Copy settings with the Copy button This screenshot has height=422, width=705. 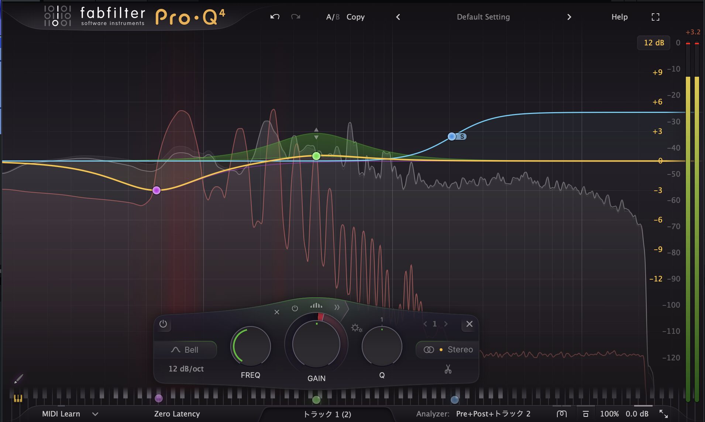pyautogui.click(x=355, y=17)
